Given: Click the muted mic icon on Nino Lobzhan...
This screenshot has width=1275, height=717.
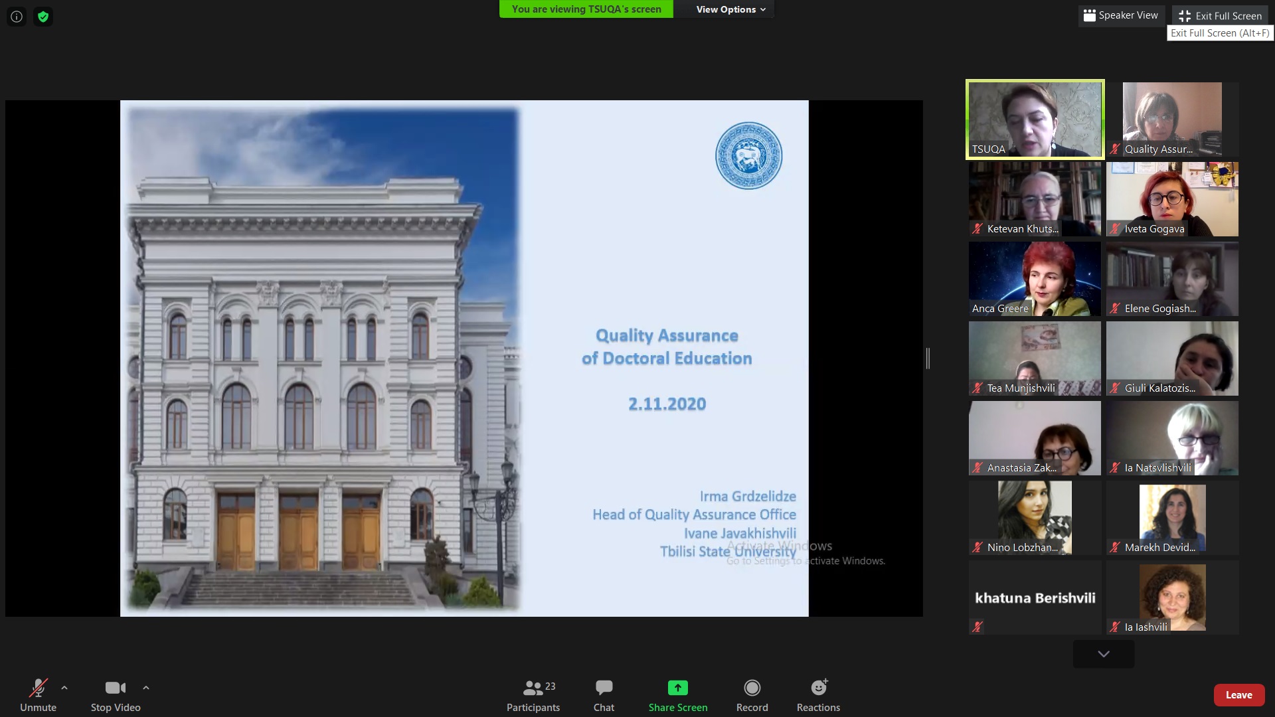Looking at the screenshot, I should 977,547.
